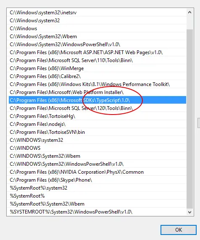
Task: Select the C:\Windows\system32\inetsrv entry
Action: click(97, 13)
